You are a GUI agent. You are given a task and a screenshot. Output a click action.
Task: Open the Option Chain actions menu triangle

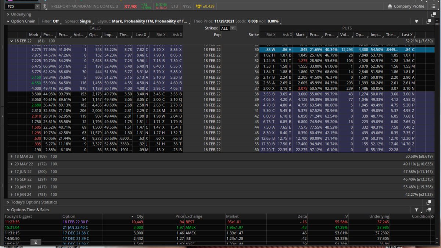[x=417, y=21]
